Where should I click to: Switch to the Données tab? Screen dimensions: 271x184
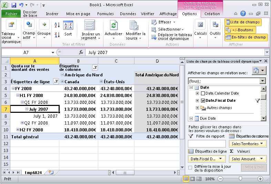(x=128, y=14)
